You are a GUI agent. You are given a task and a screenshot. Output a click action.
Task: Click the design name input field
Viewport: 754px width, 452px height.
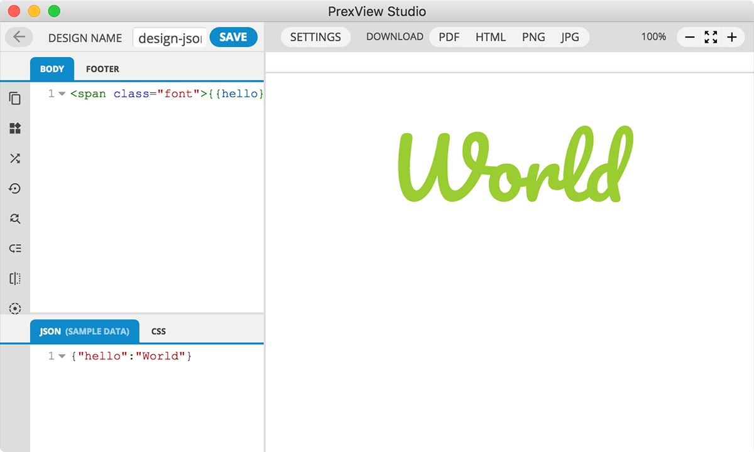point(170,38)
